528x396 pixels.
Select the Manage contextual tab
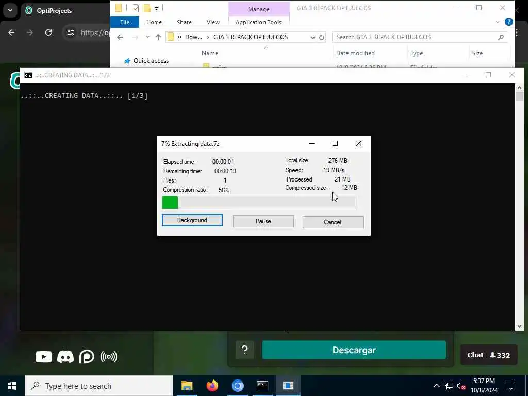(259, 9)
